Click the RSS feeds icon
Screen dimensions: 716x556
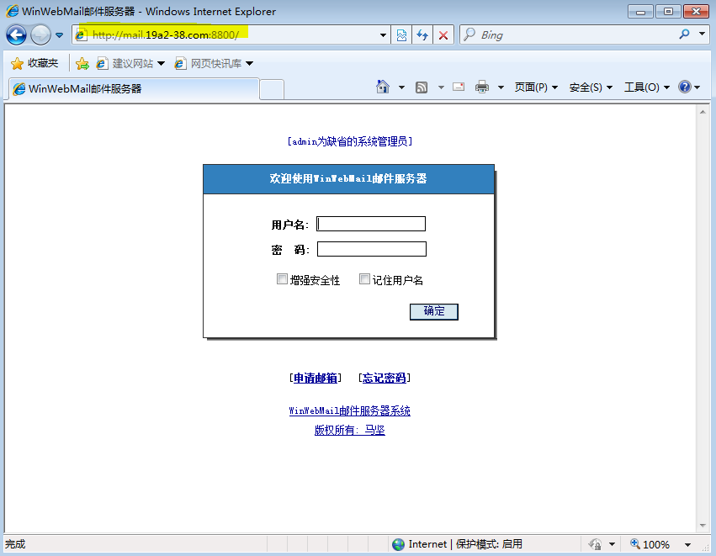pos(422,87)
